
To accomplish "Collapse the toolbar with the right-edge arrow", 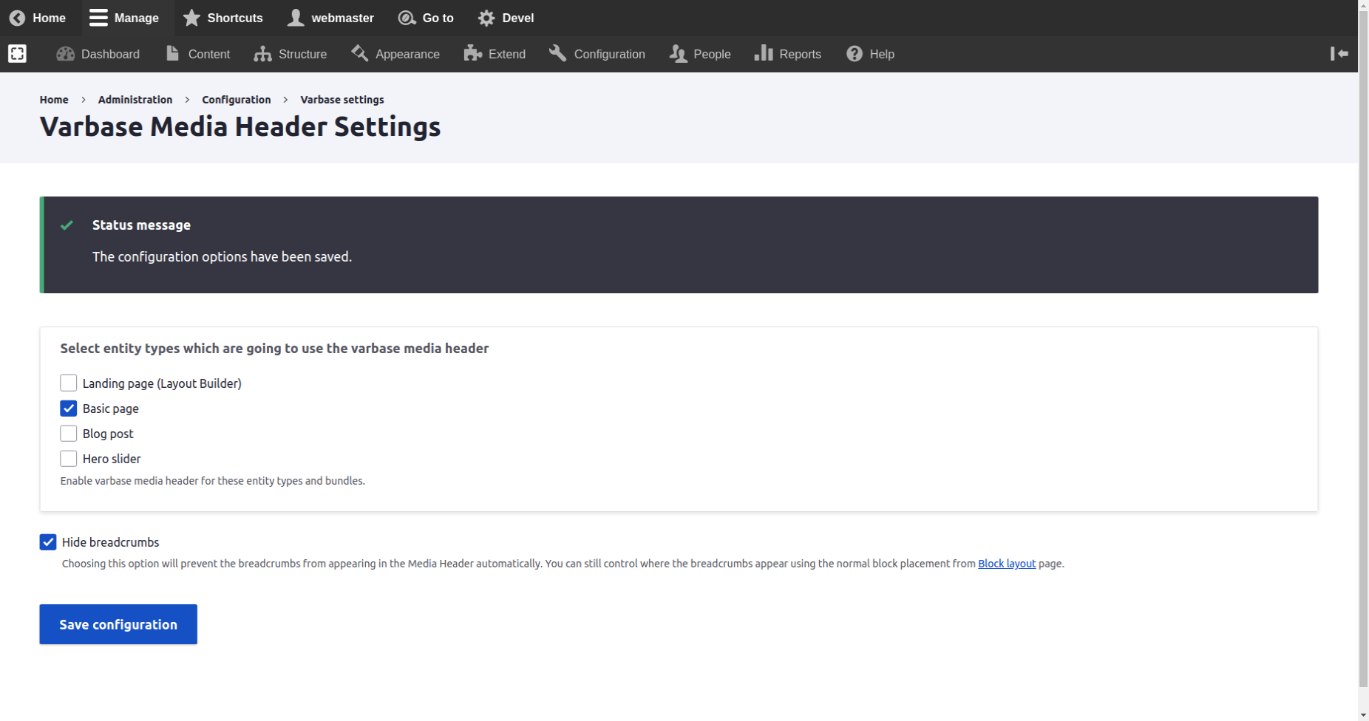I will [x=1339, y=54].
